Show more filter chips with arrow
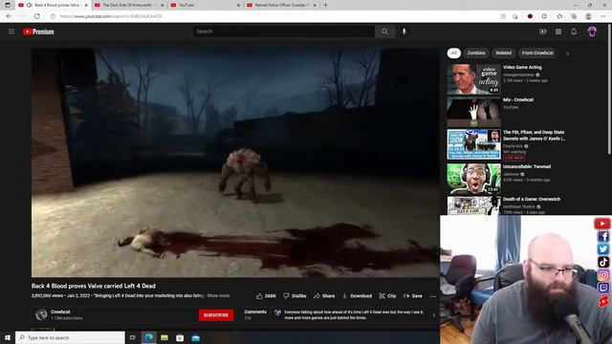Viewport: 612px width, 344px height. coord(567,54)
